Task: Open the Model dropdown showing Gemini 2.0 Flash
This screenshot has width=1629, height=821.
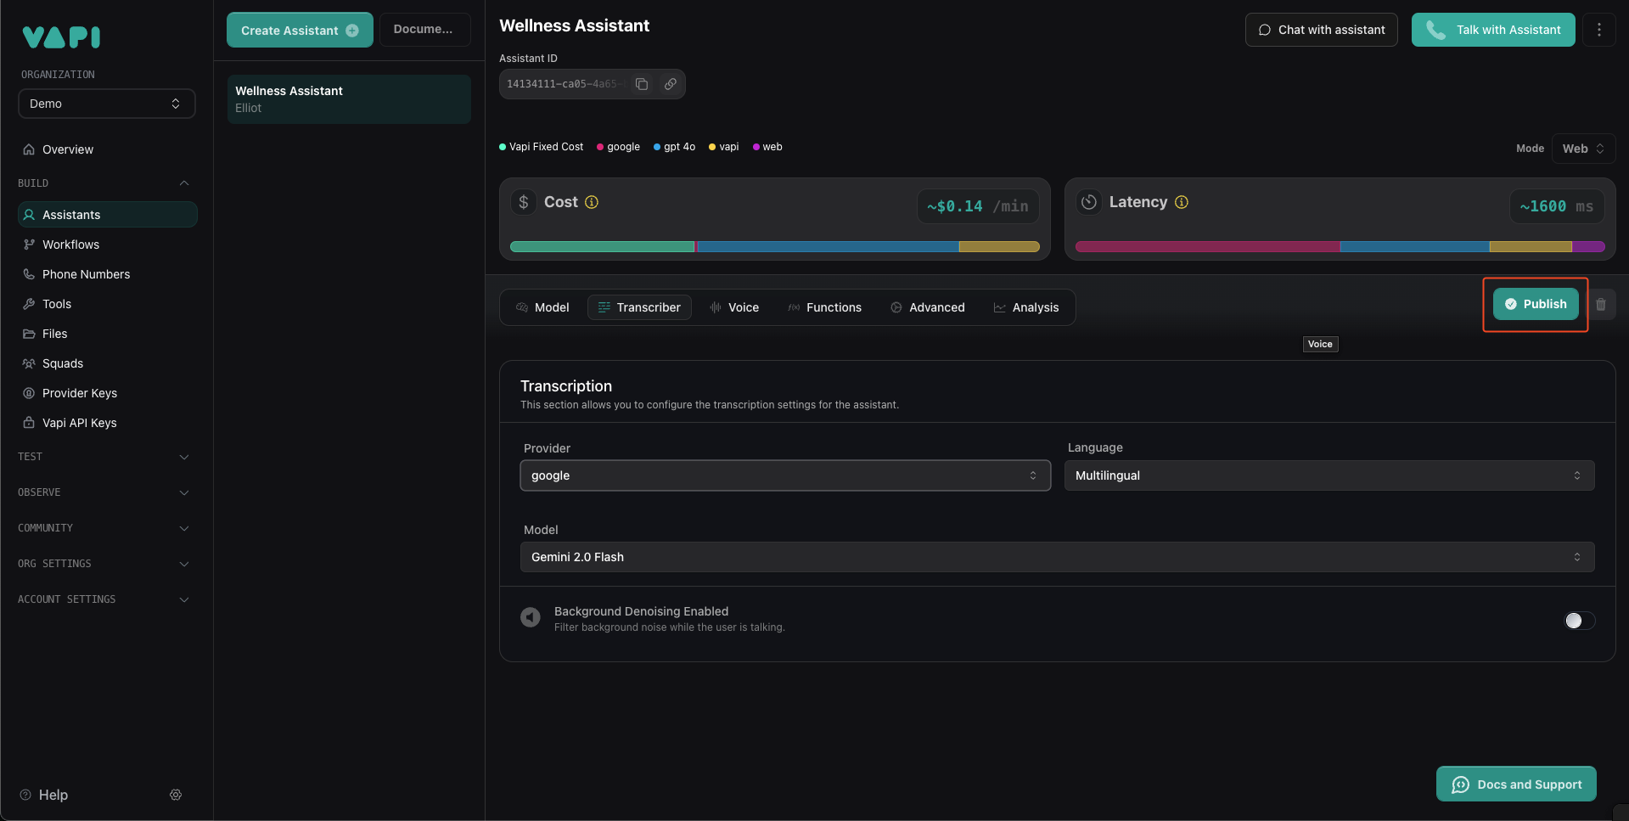Action: click(x=1057, y=557)
